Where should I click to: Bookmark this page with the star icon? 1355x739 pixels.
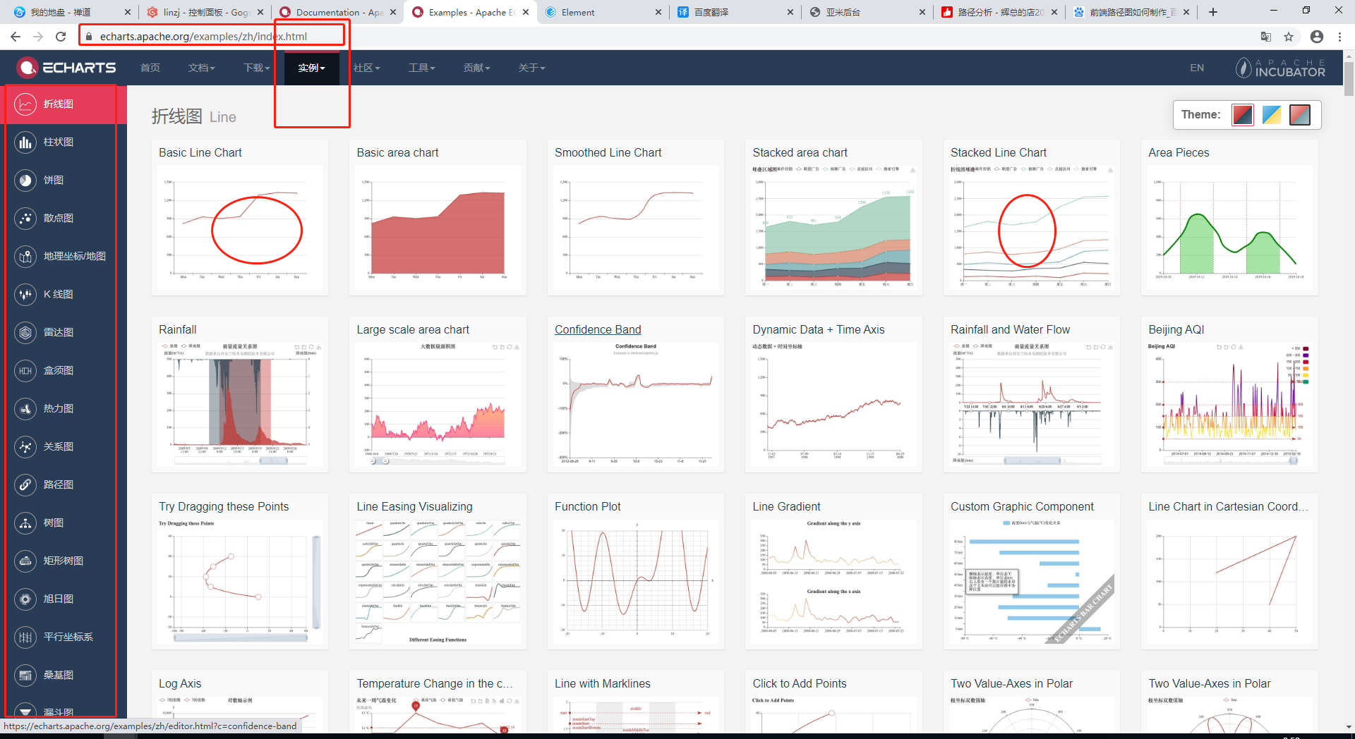pyautogui.click(x=1289, y=37)
